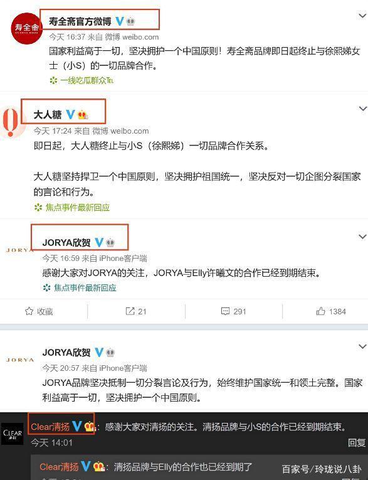
Task: Expand the chevron on second JORYA post
Action: (363, 346)
